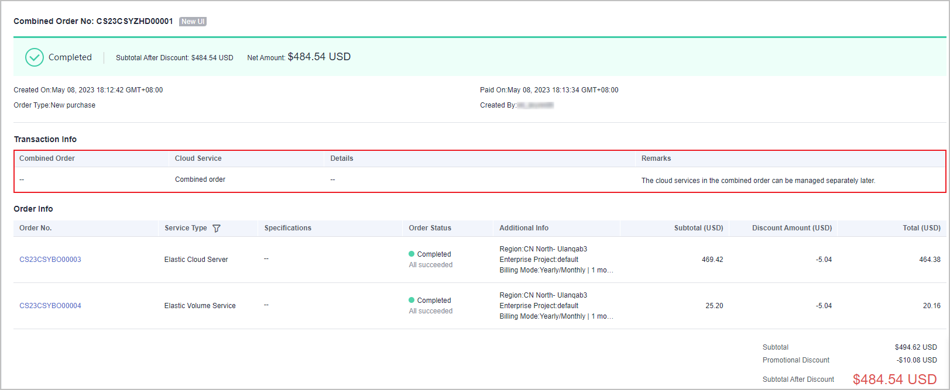Click the Order Status column header

(430, 228)
